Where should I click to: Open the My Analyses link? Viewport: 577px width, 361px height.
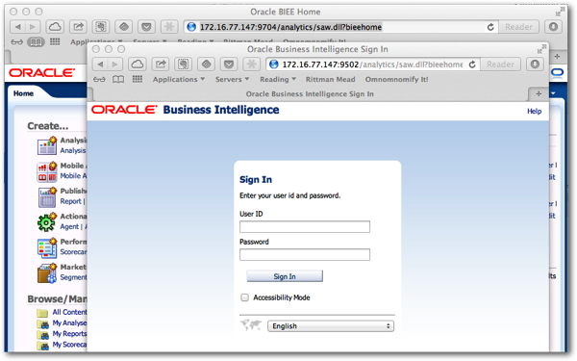click(70, 322)
